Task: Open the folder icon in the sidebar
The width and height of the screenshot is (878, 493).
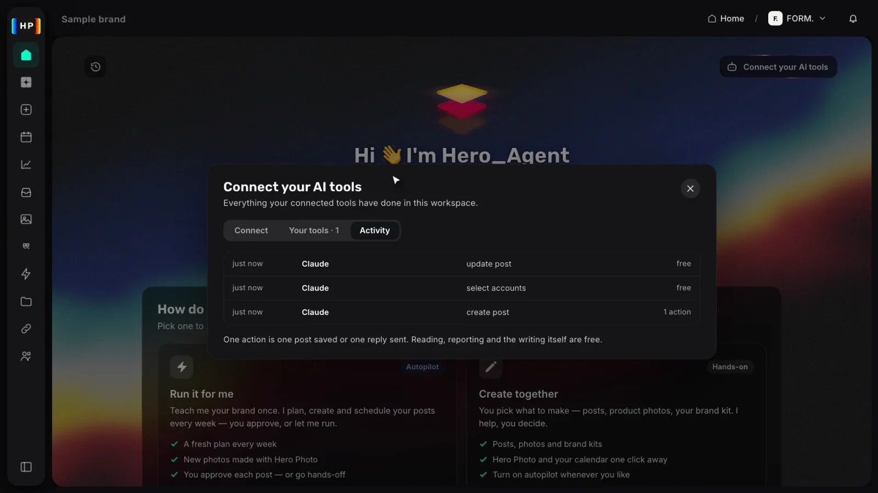Action: [26, 301]
